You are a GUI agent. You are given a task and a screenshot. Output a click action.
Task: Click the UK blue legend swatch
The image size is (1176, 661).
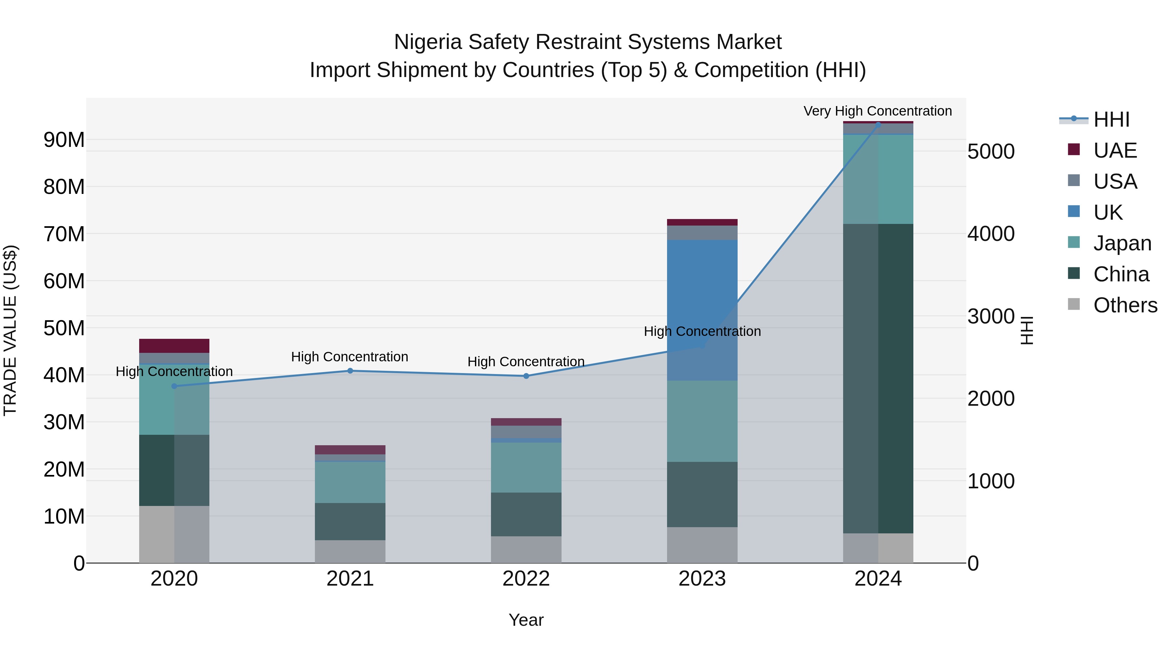coord(1074,212)
